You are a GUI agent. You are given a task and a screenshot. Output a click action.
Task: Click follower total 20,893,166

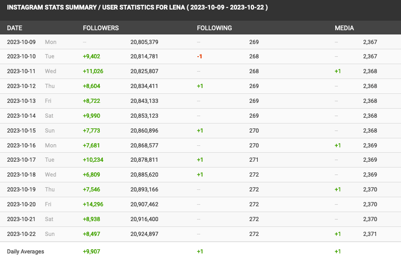pos(144,189)
